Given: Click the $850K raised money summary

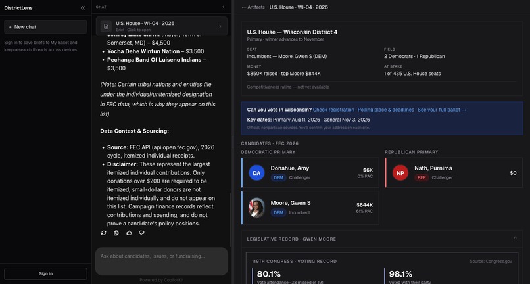Looking at the screenshot, I should coord(283,74).
